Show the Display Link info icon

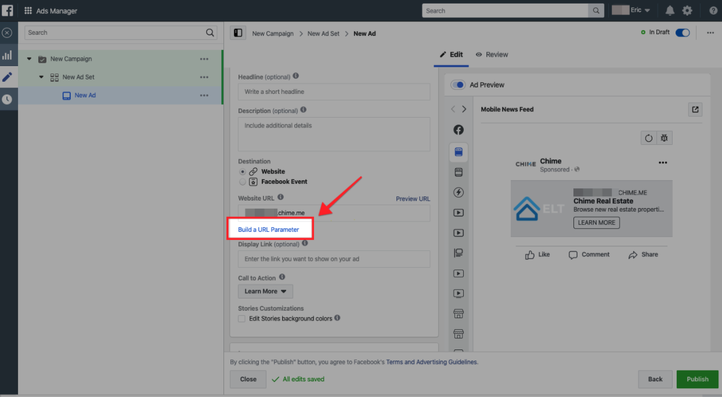click(x=305, y=243)
